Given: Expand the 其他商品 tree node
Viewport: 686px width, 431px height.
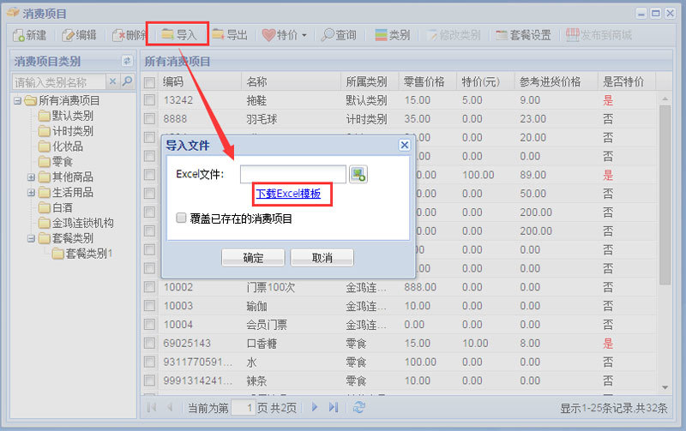Looking at the screenshot, I should [x=31, y=177].
